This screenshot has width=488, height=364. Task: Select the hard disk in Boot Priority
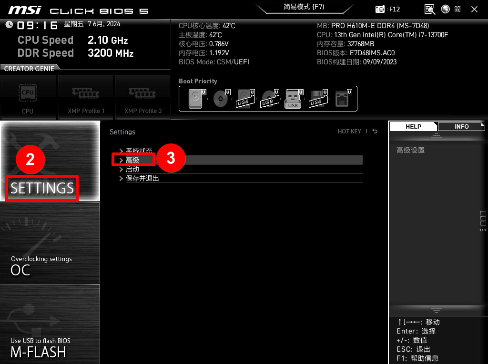click(194, 99)
